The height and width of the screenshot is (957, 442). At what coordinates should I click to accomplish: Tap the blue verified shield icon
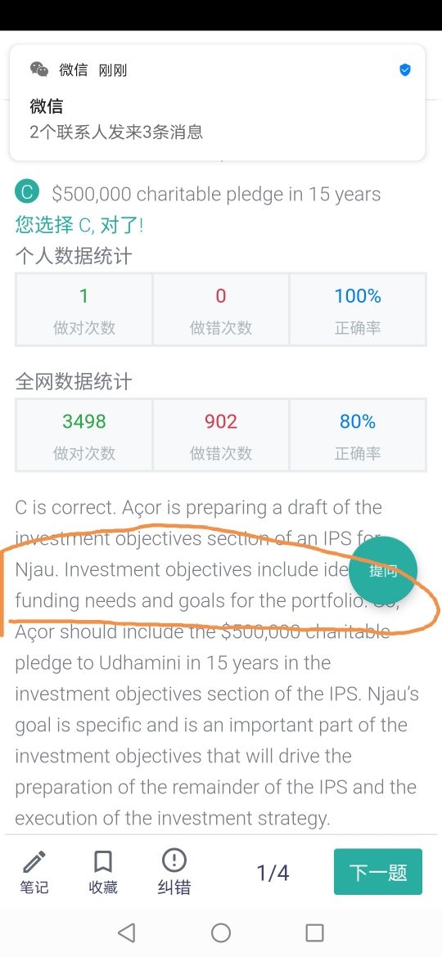point(405,70)
